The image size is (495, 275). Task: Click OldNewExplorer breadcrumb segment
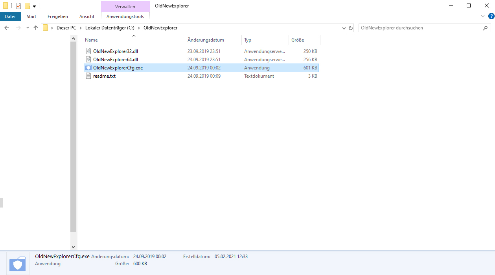click(160, 28)
